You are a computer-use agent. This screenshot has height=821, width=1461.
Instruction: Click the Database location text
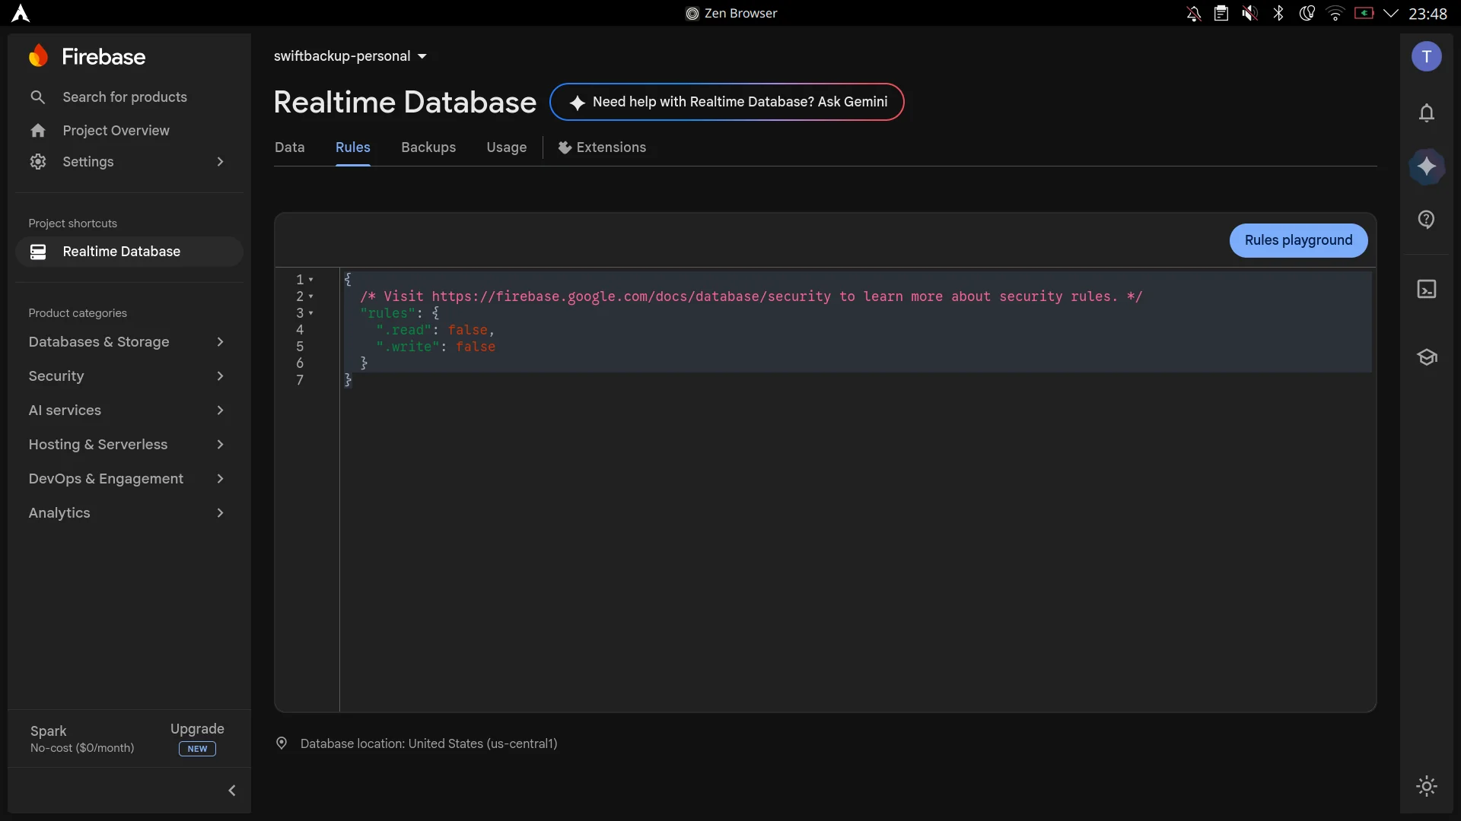428,743
